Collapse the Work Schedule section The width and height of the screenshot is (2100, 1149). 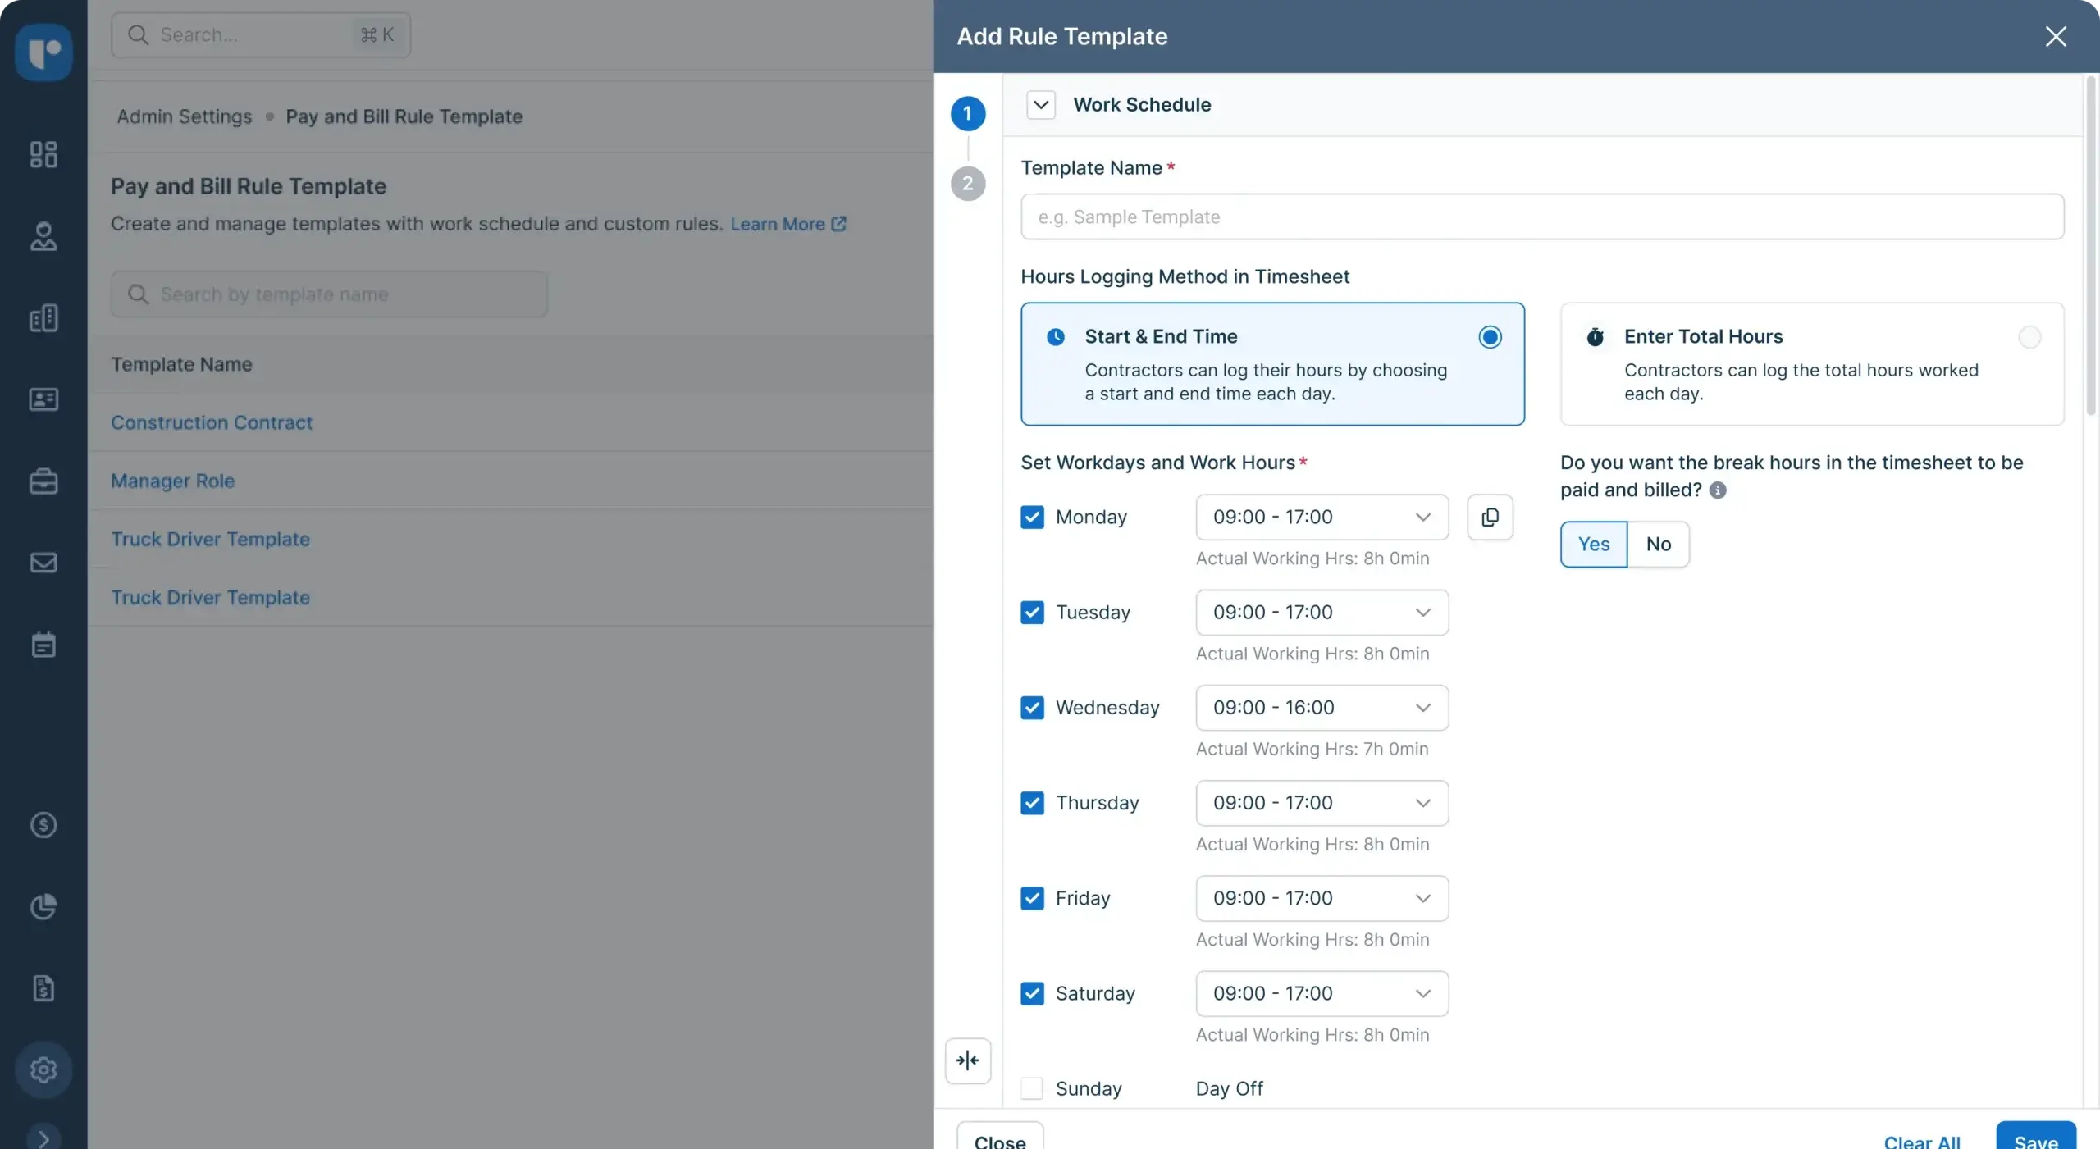(1039, 105)
